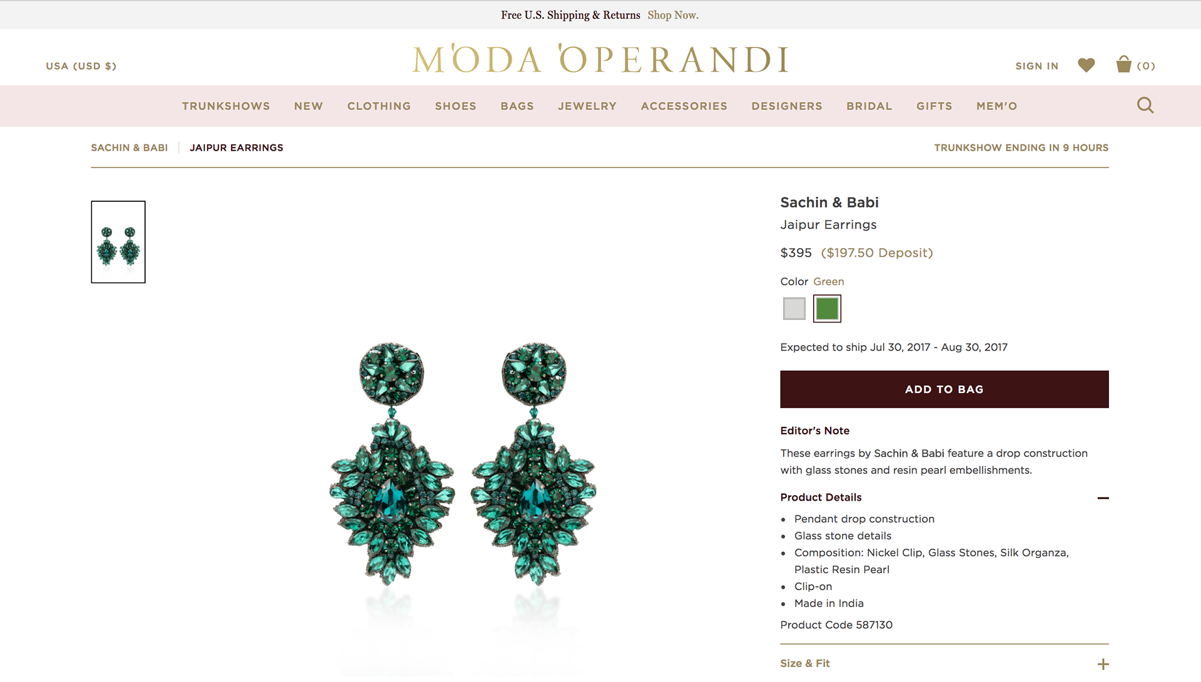Choose the grey color swatch
The image size is (1201, 682).
(x=794, y=309)
